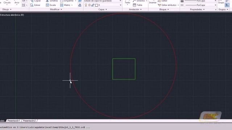The image size is (232, 130).
Task: Expand the Modificar panel
Action: coord(56,9)
